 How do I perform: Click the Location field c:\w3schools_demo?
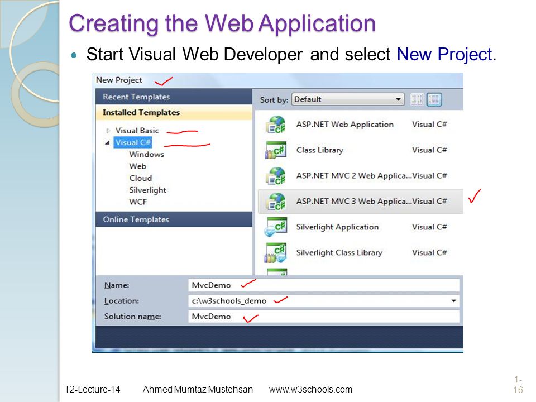[324, 301]
